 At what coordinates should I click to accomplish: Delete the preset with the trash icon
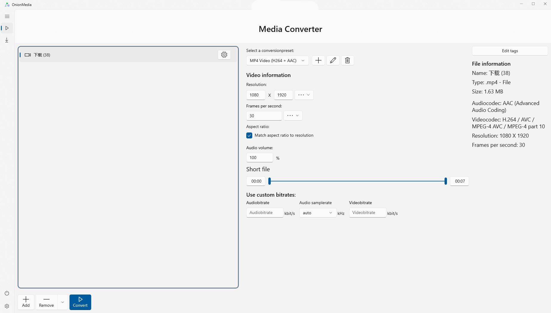point(347,61)
